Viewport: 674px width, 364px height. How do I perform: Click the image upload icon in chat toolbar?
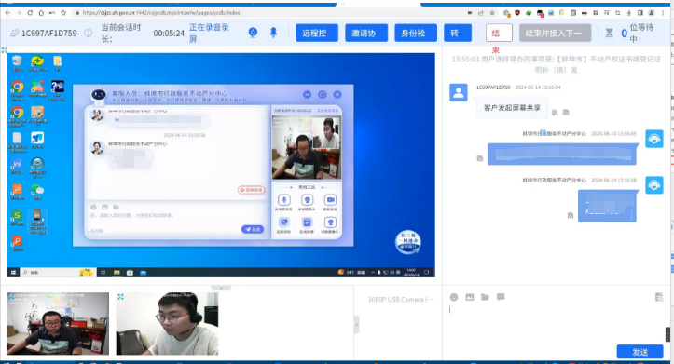(x=470, y=297)
